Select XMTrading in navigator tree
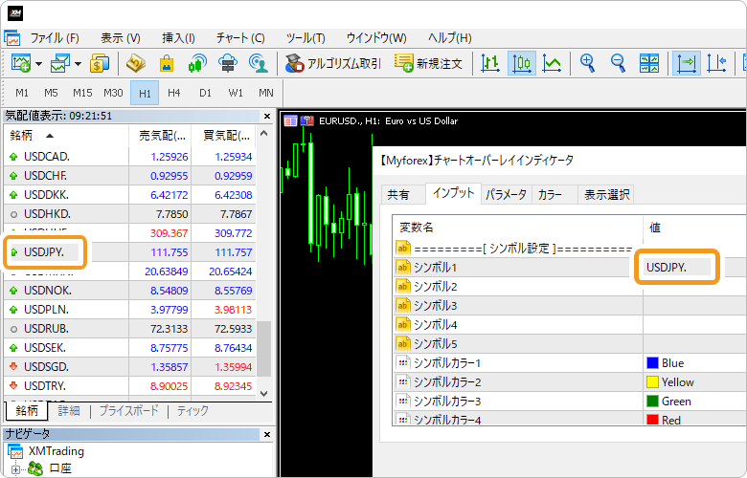This screenshot has height=478, width=747. click(57, 451)
